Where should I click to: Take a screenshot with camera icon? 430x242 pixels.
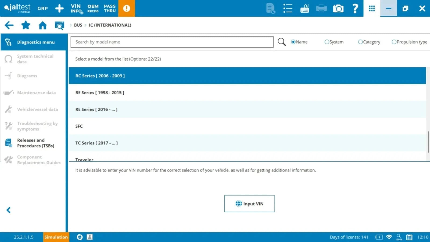(338, 9)
